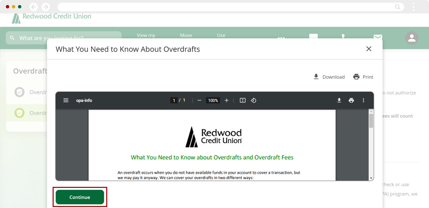Click the Download link above the PDF
Viewport: 429px width, 208px height.
[329, 77]
